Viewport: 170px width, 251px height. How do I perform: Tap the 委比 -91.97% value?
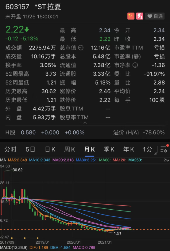(x=154, y=74)
